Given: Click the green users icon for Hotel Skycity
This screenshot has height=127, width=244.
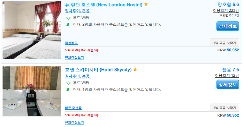Looking at the screenshot, I should 68,90.
